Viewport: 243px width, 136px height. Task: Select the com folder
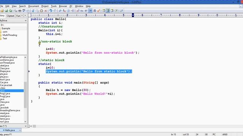click(x=5, y=32)
